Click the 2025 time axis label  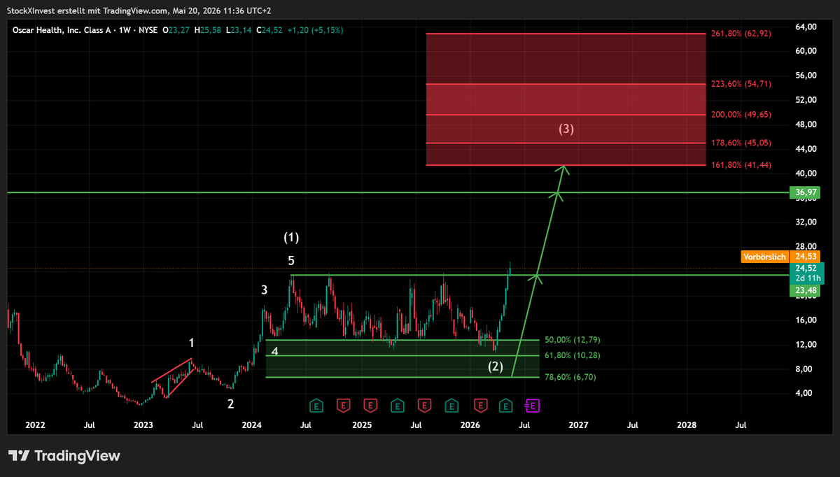361,425
